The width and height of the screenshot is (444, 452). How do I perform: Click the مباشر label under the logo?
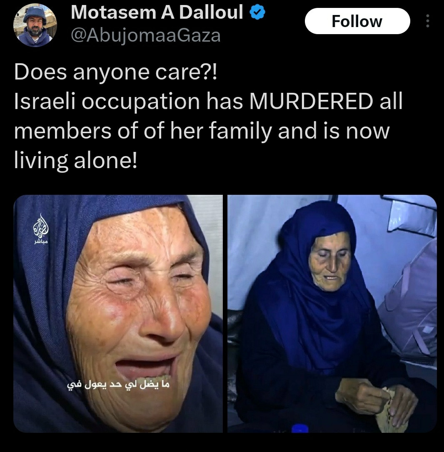click(x=41, y=242)
